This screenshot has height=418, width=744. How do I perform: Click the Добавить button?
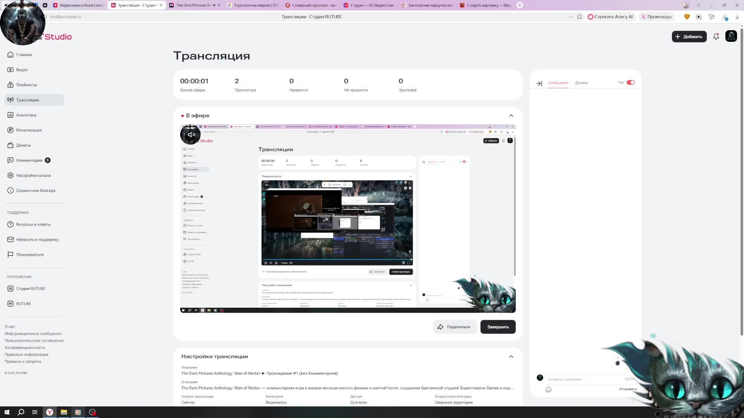pyautogui.click(x=689, y=36)
